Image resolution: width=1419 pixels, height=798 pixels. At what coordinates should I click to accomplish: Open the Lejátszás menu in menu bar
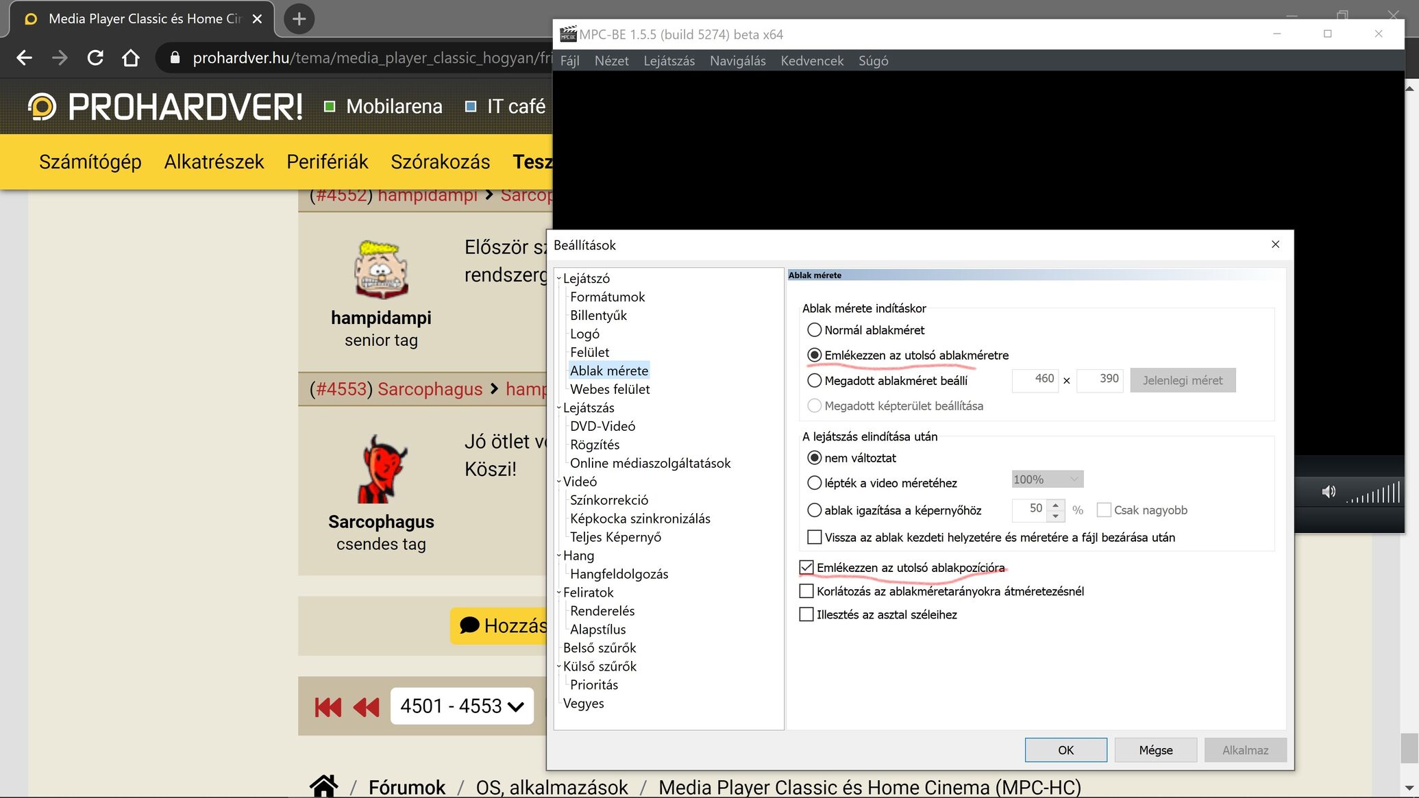pyautogui.click(x=669, y=60)
